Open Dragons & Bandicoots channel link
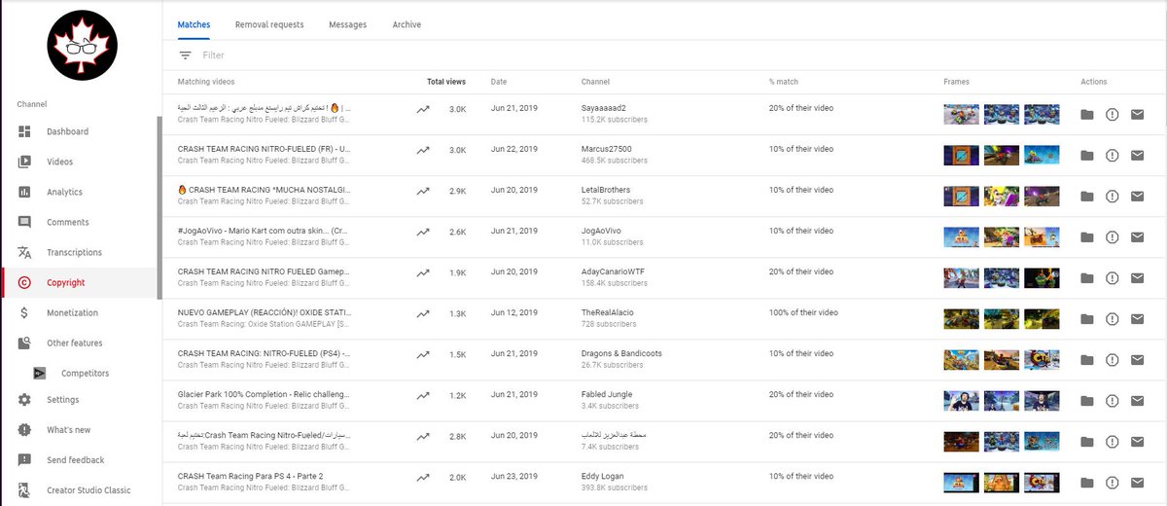The width and height of the screenshot is (1167, 506). pyautogui.click(x=621, y=353)
